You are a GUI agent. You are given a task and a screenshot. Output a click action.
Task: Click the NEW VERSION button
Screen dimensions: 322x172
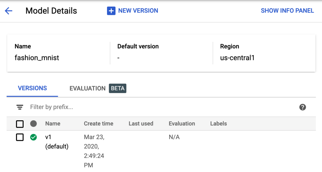[x=138, y=11]
